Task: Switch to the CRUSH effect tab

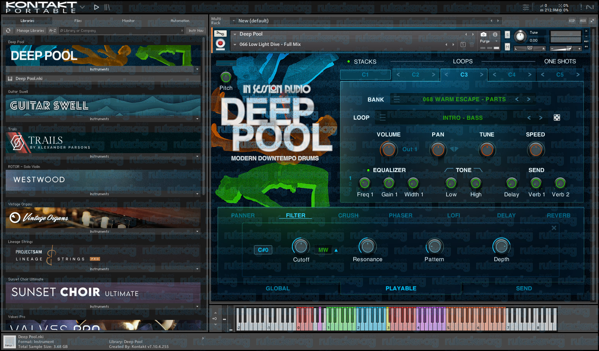Action: coord(348,215)
